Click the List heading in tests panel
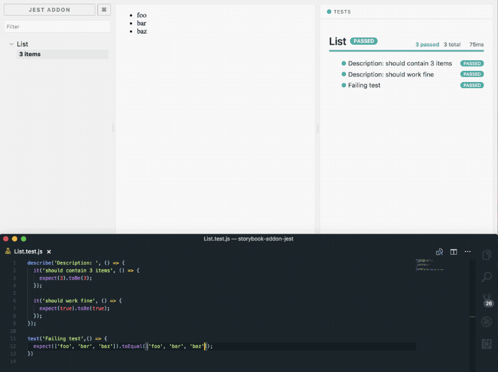Screen dimensions: 498x372 (x=337, y=42)
